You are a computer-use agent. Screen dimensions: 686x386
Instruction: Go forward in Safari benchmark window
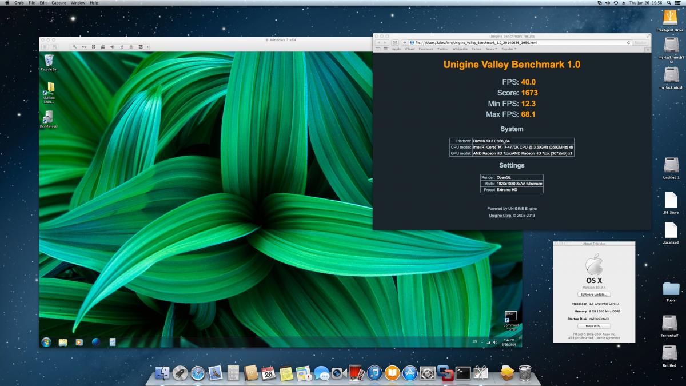point(385,42)
